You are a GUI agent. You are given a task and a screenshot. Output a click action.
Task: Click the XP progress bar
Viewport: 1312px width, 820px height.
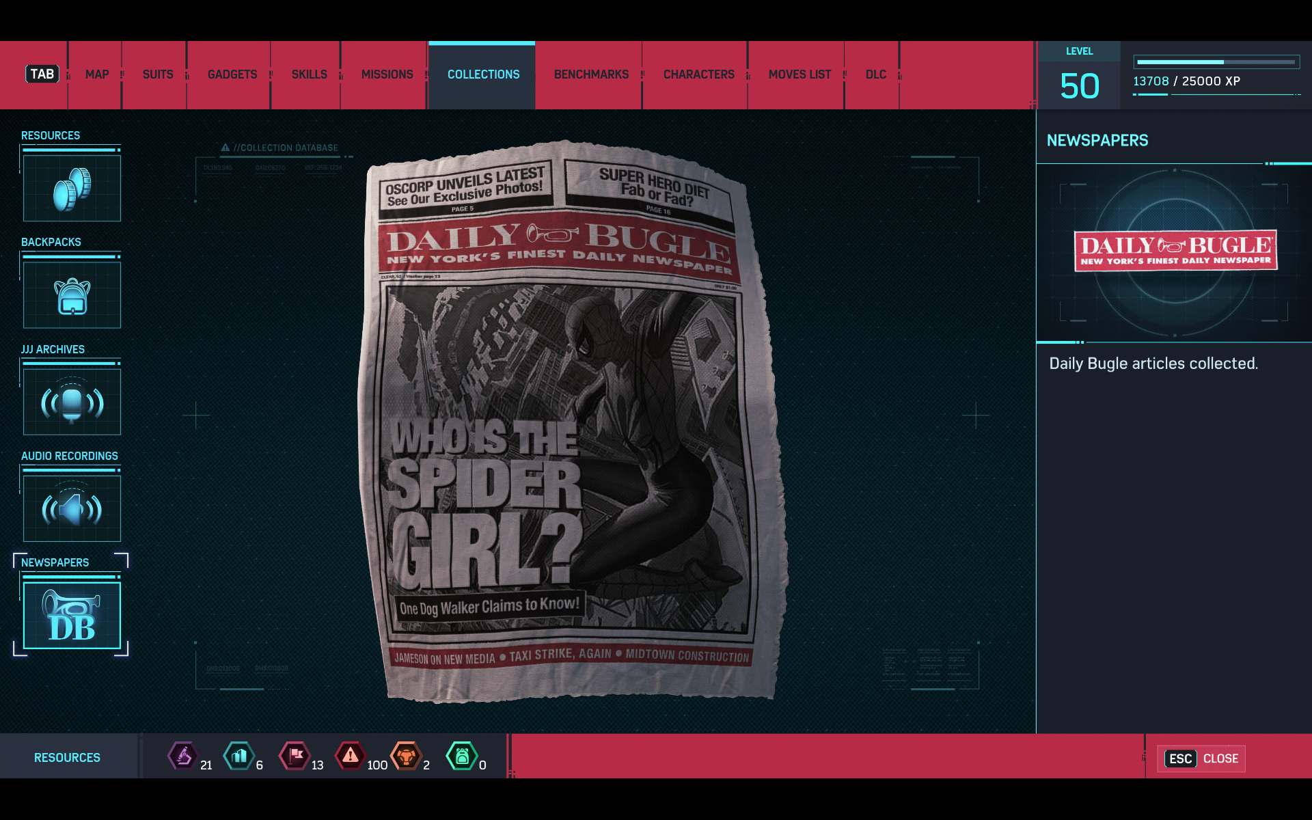point(1216,62)
